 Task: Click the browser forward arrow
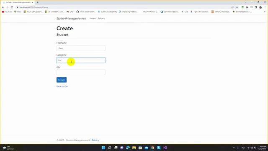[8, 8]
